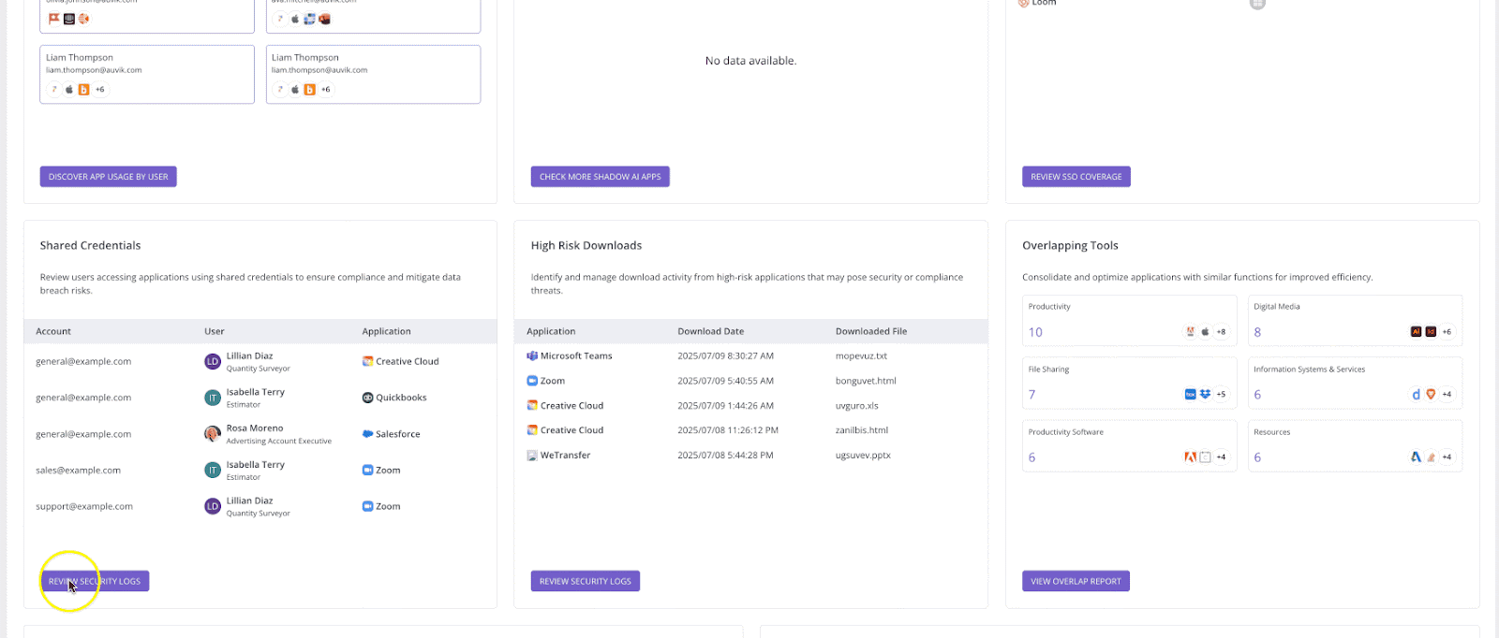Expand the +5 apps in File Sharing

point(1221,395)
